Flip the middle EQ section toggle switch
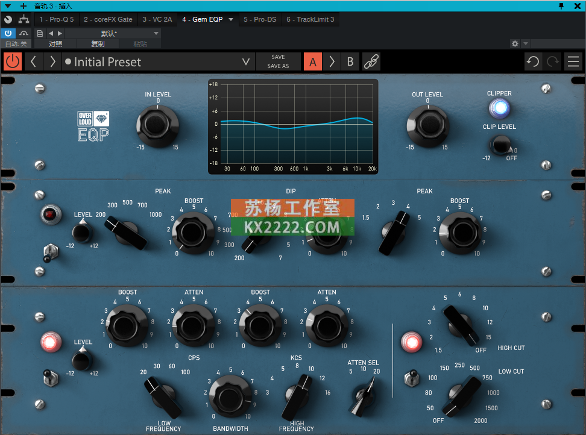This screenshot has height=435, width=586. point(50,253)
